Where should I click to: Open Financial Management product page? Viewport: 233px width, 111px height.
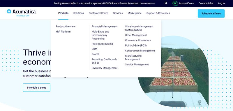[105, 26]
